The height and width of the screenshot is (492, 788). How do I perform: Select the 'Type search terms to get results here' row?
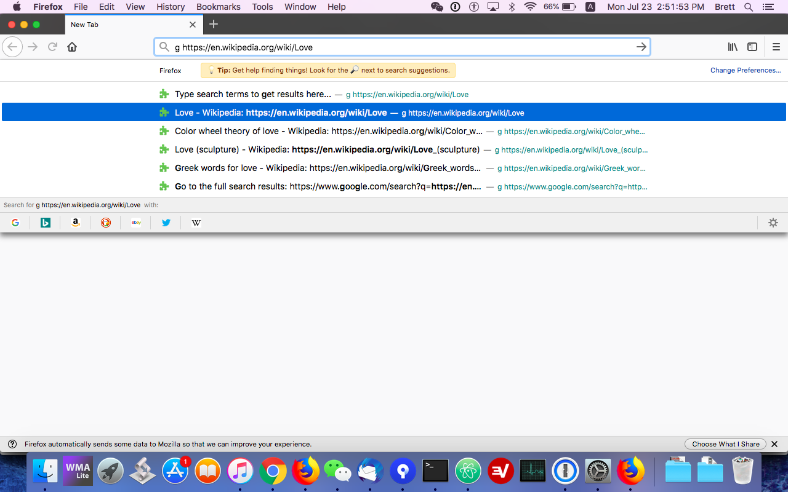coord(394,94)
